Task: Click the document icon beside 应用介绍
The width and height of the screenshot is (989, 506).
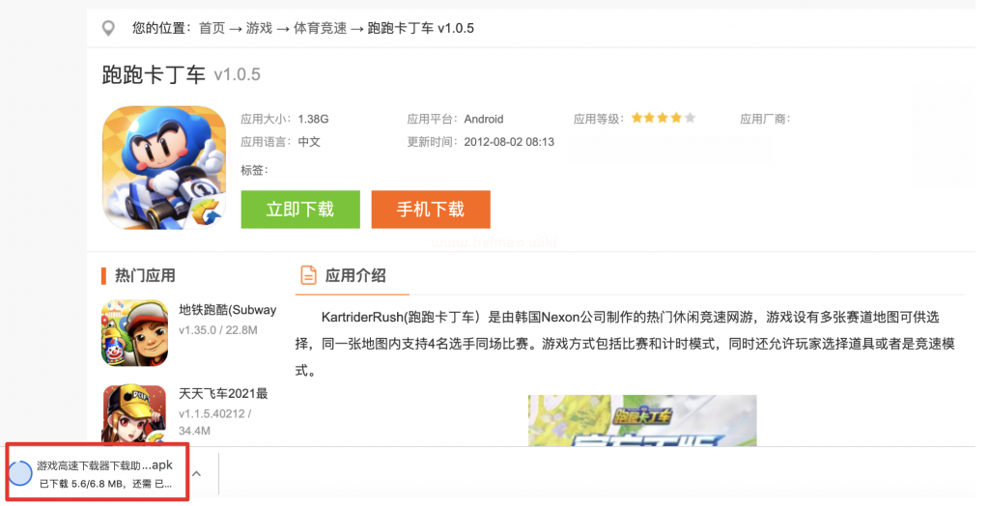Action: (x=308, y=275)
